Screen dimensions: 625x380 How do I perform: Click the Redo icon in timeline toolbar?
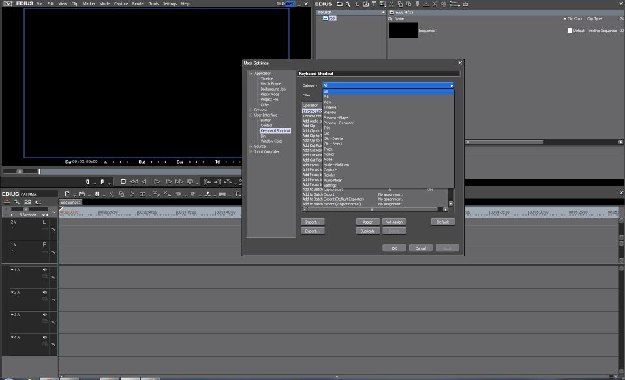pos(192,194)
